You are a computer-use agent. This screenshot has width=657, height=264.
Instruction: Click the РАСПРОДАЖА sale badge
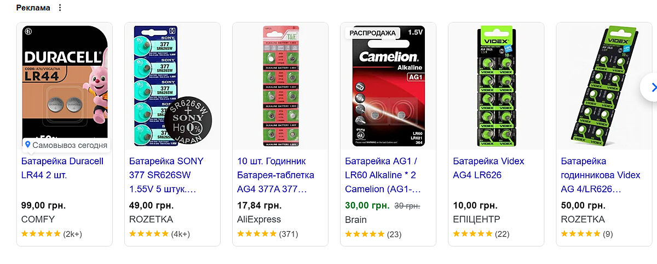tap(372, 33)
